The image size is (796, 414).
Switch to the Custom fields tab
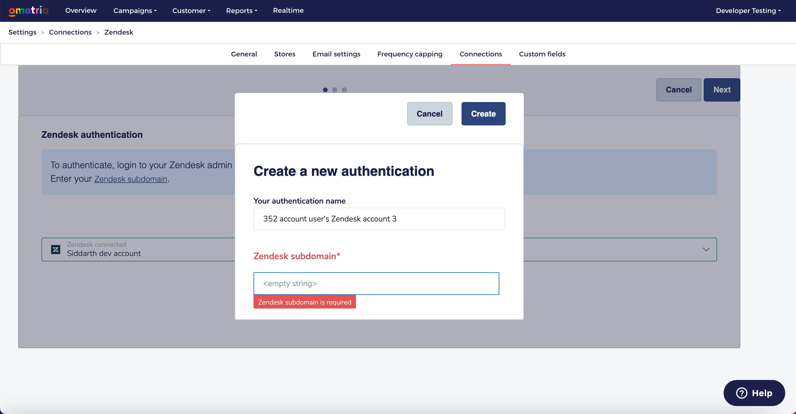pos(542,54)
